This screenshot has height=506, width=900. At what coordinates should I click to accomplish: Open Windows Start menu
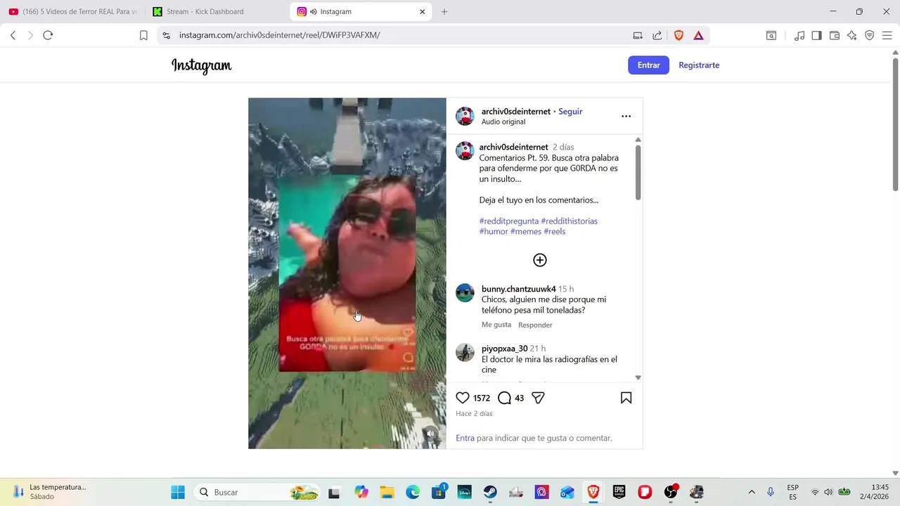point(178,492)
